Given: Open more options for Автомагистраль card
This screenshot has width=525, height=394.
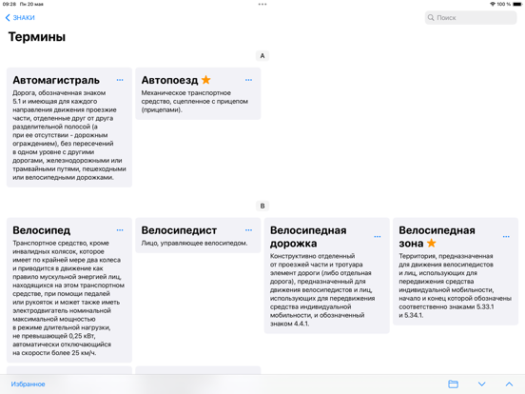Looking at the screenshot, I should 120,80.
